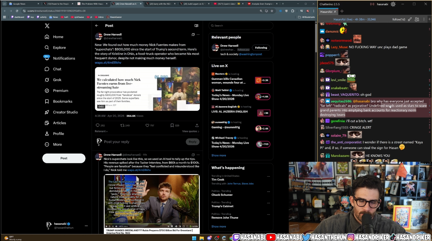Viewport: 432px width, 241px height.
Task: Add a new Chatterino tab with plus
Action: click(342, 12)
